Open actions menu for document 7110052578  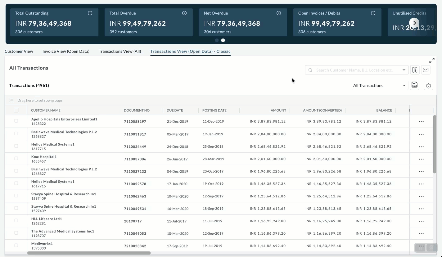421,184
